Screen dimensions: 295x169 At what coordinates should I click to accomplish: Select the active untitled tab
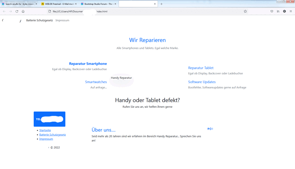138,4
